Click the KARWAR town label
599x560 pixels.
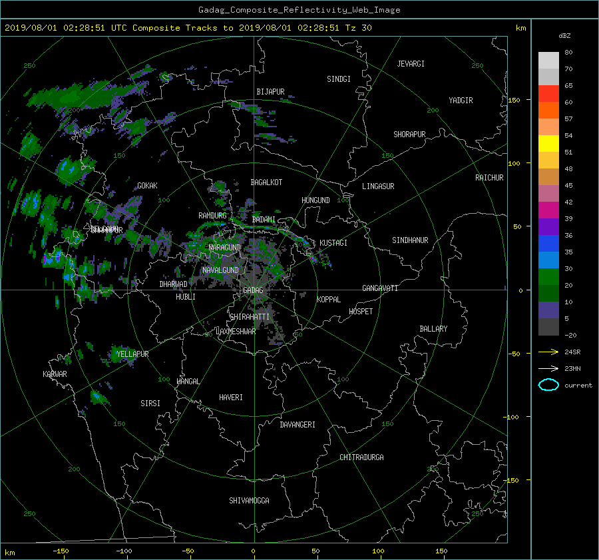click(x=55, y=374)
